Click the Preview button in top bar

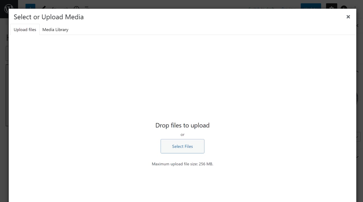pyautogui.click(x=288, y=8)
